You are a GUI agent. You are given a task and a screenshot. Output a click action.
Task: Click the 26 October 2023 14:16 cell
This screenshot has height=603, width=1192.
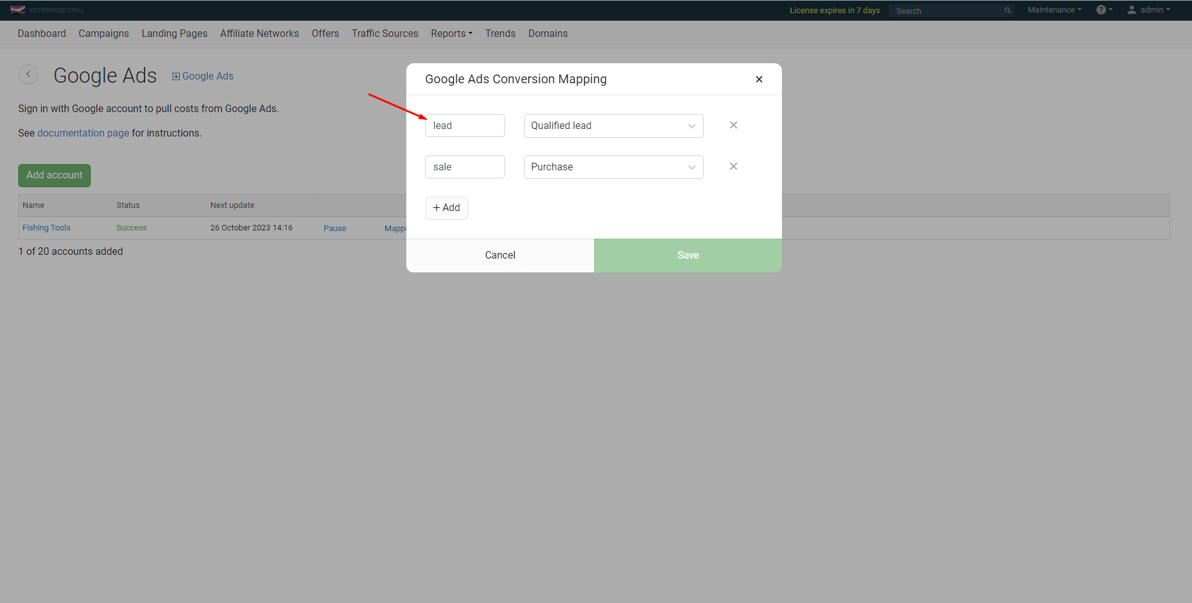pyautogui.click(x=252, y=228)
